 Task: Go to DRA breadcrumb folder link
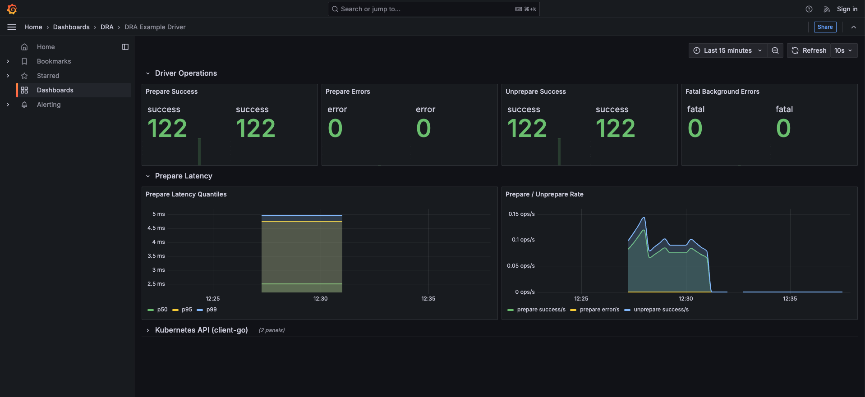[107, 27]
